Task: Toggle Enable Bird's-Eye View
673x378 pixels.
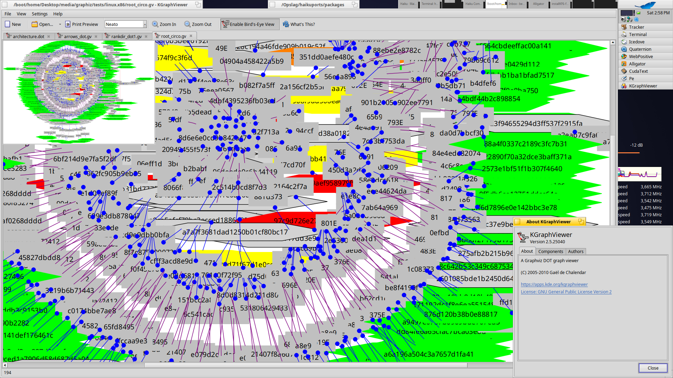Action: 250,24
